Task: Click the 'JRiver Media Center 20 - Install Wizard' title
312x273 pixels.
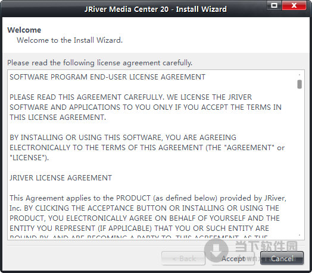Action: (x=155, y=9)
